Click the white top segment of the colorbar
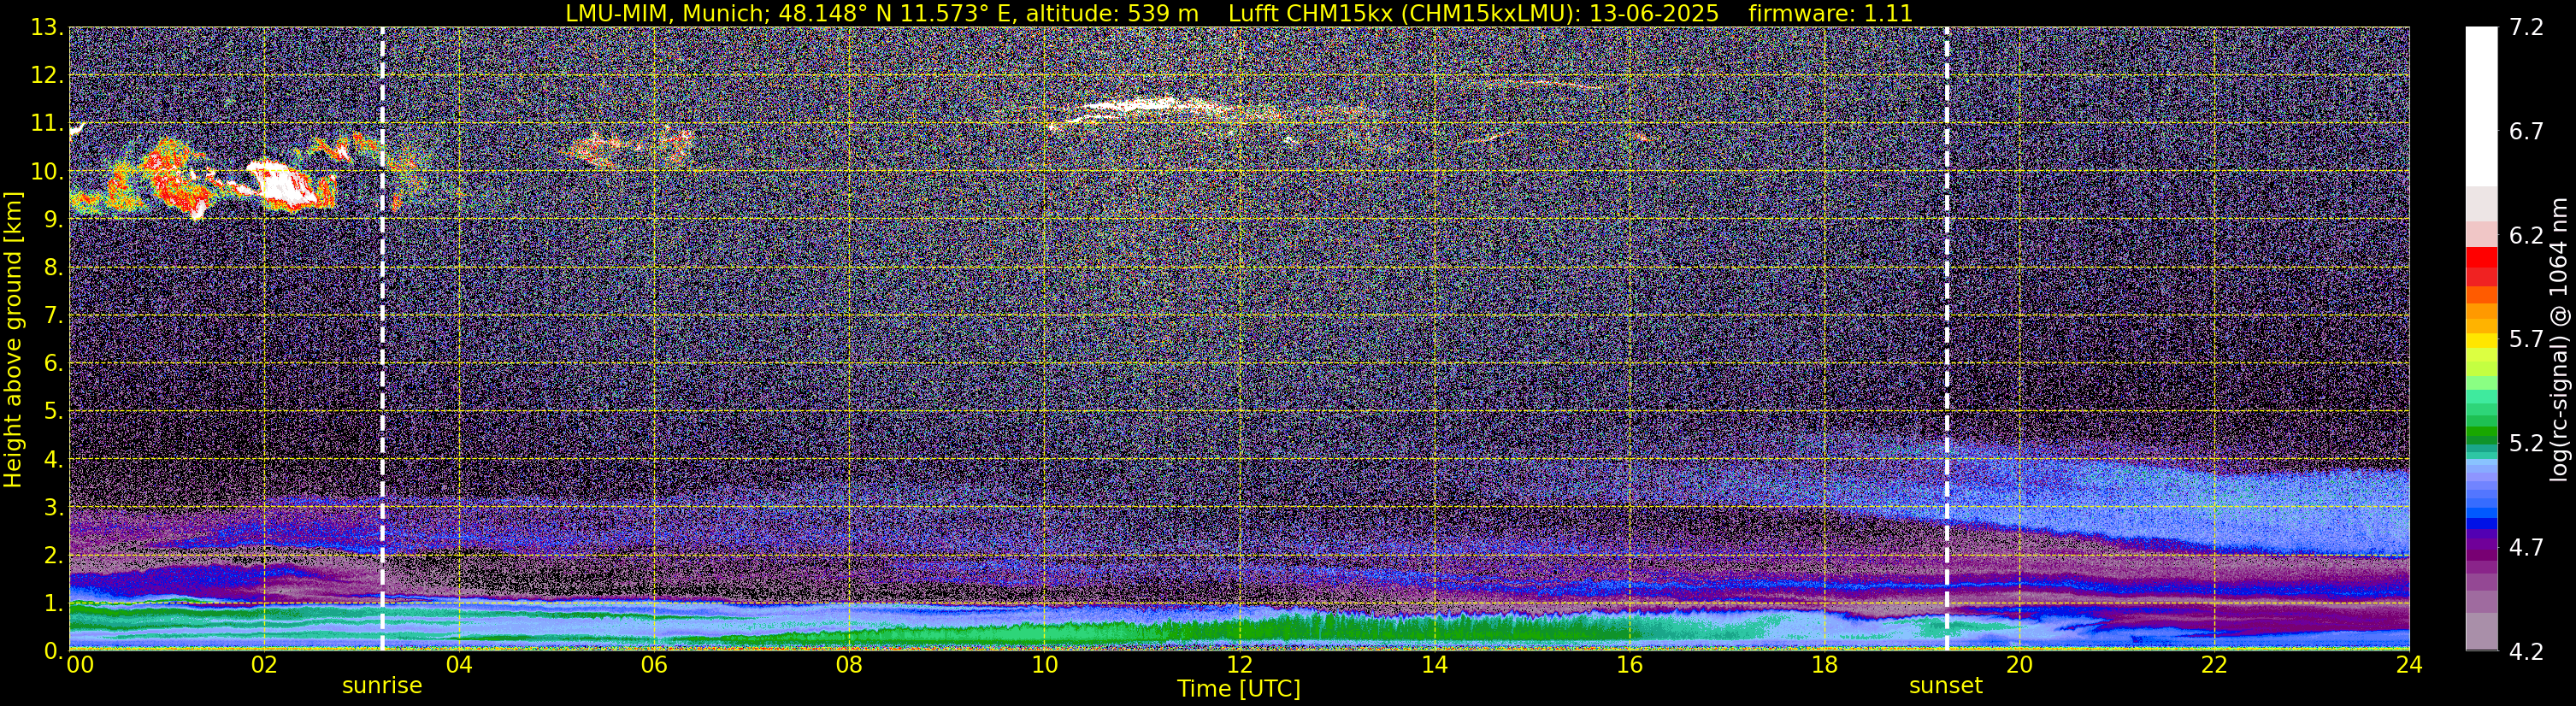 click(x=2482, y=106)
